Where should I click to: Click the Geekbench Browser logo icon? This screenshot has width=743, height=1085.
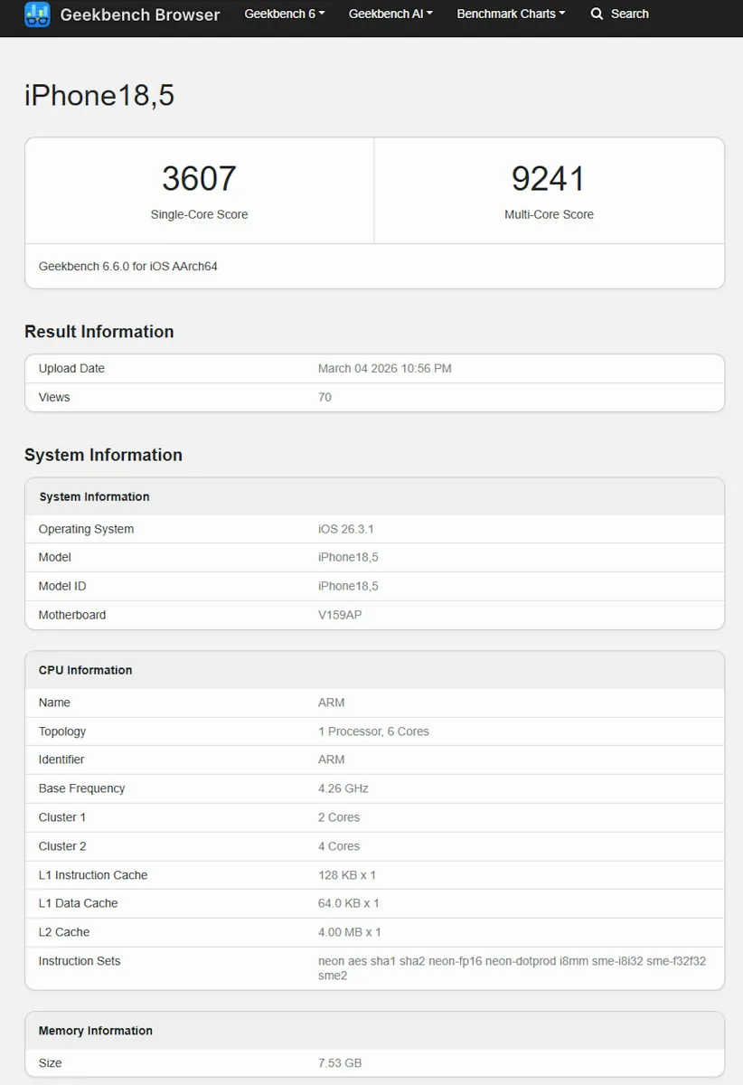click(36, 14)
